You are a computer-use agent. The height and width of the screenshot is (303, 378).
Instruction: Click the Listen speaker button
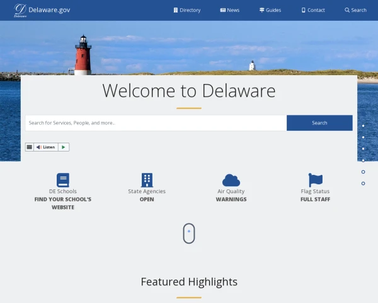pyautogui.click(x=45, y=147)
